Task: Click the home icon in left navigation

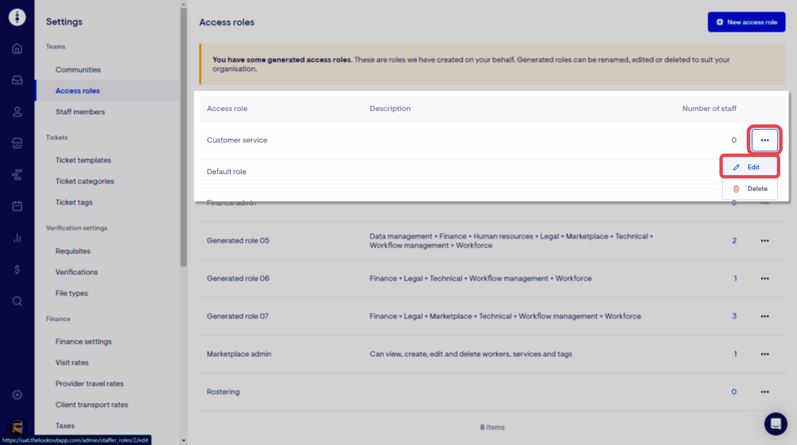Action: coord(17,48)
